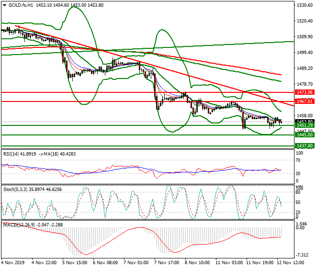Select the 1473.06 red price level label
Viewport: 316px width, 268px height.
click(305, 92)
